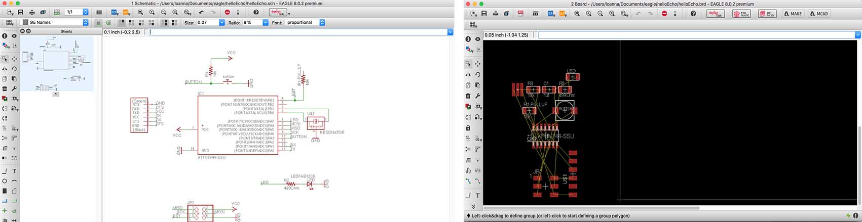862x222 pixels.
Task: Close the Sheets panel
Action: tap(23, 31)
